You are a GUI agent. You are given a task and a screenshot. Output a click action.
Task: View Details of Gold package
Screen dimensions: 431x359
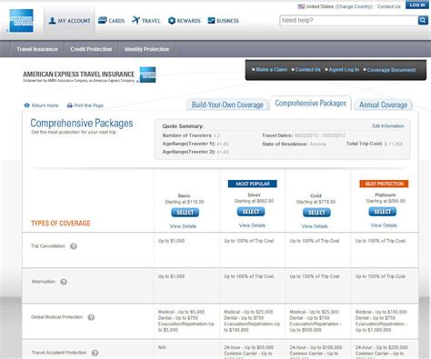click(x=315, y=226)
